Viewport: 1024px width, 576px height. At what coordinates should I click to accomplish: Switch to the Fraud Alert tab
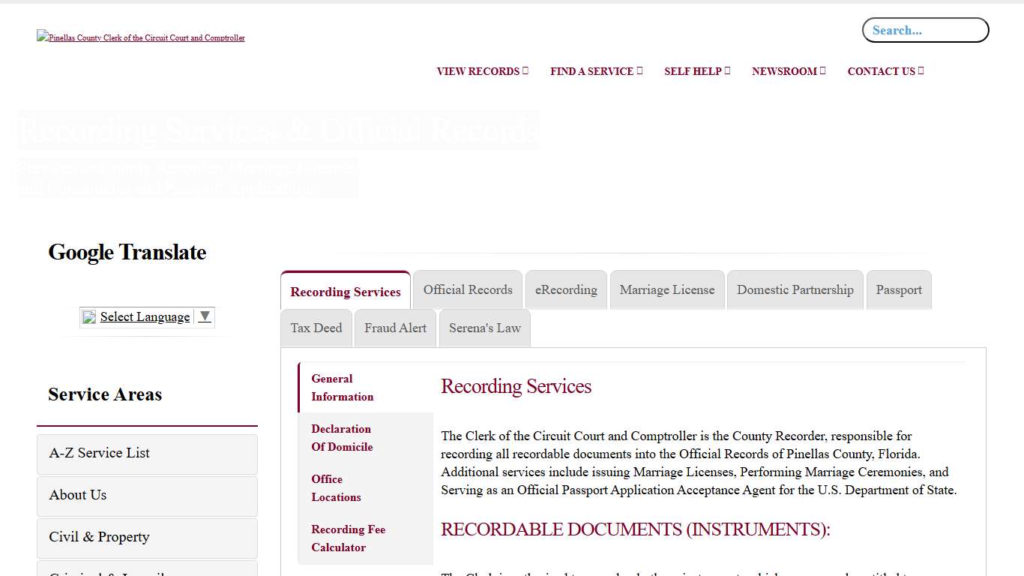coord(395,328)
